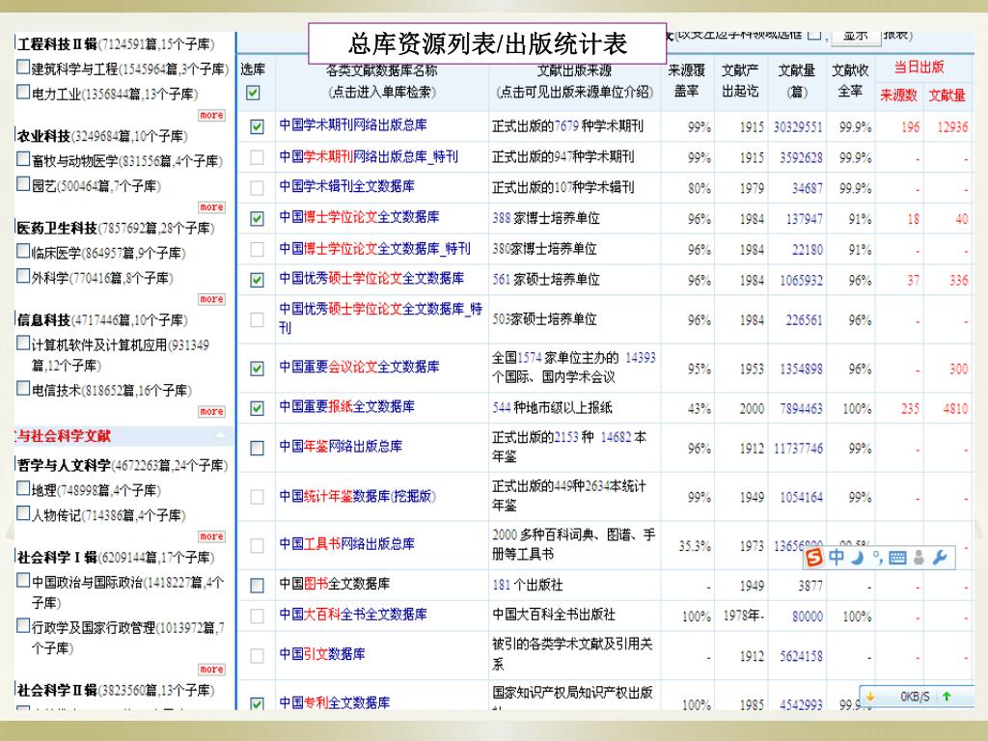Open 中国大百科全书全文数据库 link
This screenshot has width=988, height=741.
click(x=353, y=615)
